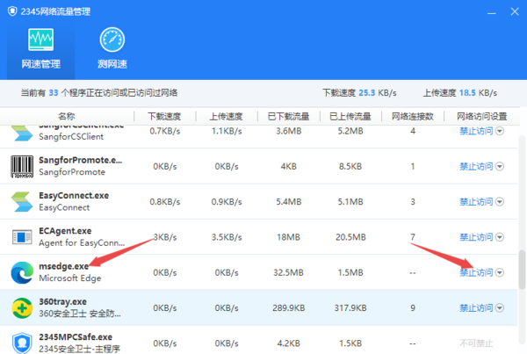This screenshot has width=527, height=354.
Task: Expand access dropdown for 360tray.exe
Action: [x=501, y=307]
